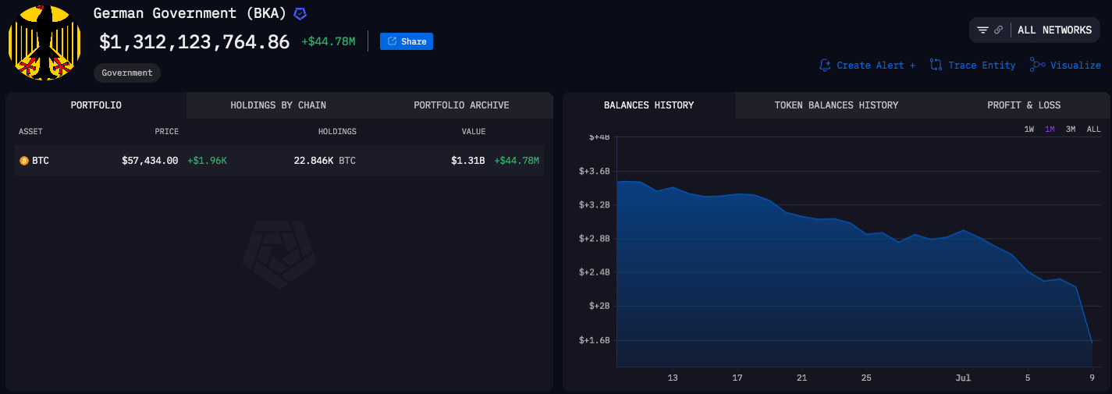Click the Bitcoin coin icon
Image resolution: width=1112 pixels, height=394 pixels.
pyautogui.click(x=23, y=161)
